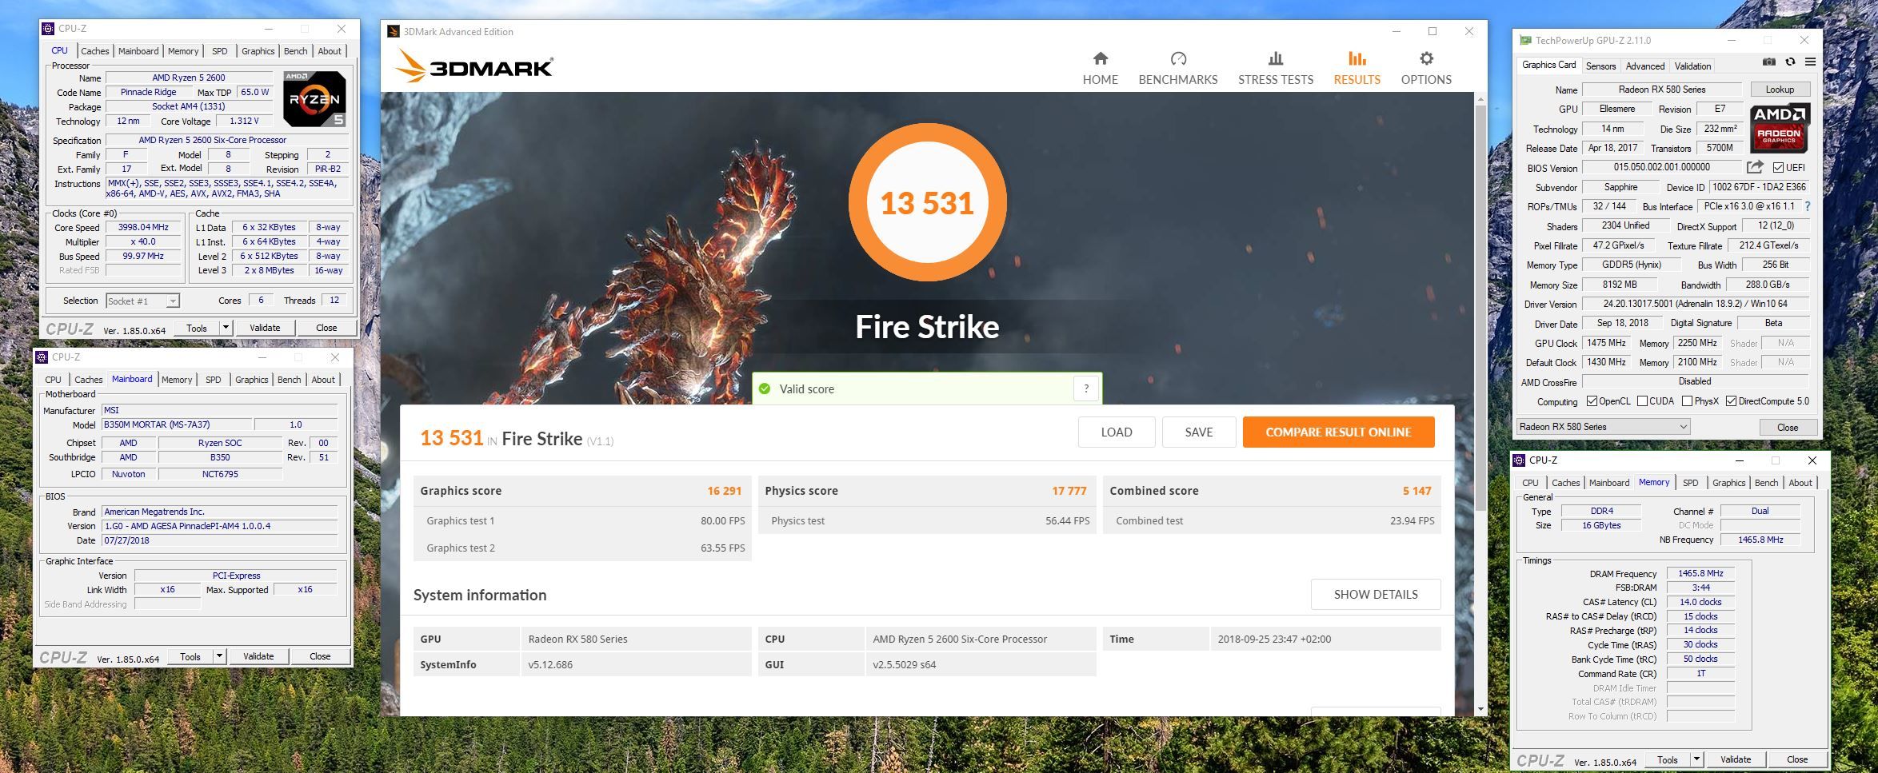Toggle the DirectCompute 5.0 checkbox
The height and width of the screenshot is (773, 1878).
[1731, 401]
